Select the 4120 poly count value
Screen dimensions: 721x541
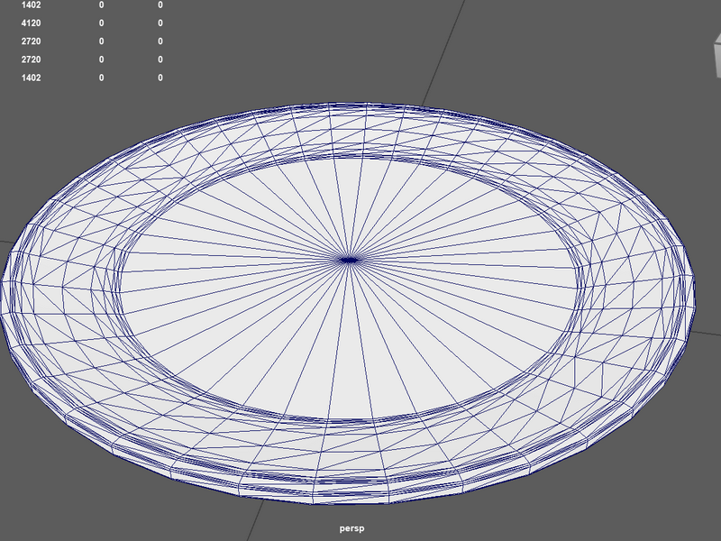[x=31, y=23]
